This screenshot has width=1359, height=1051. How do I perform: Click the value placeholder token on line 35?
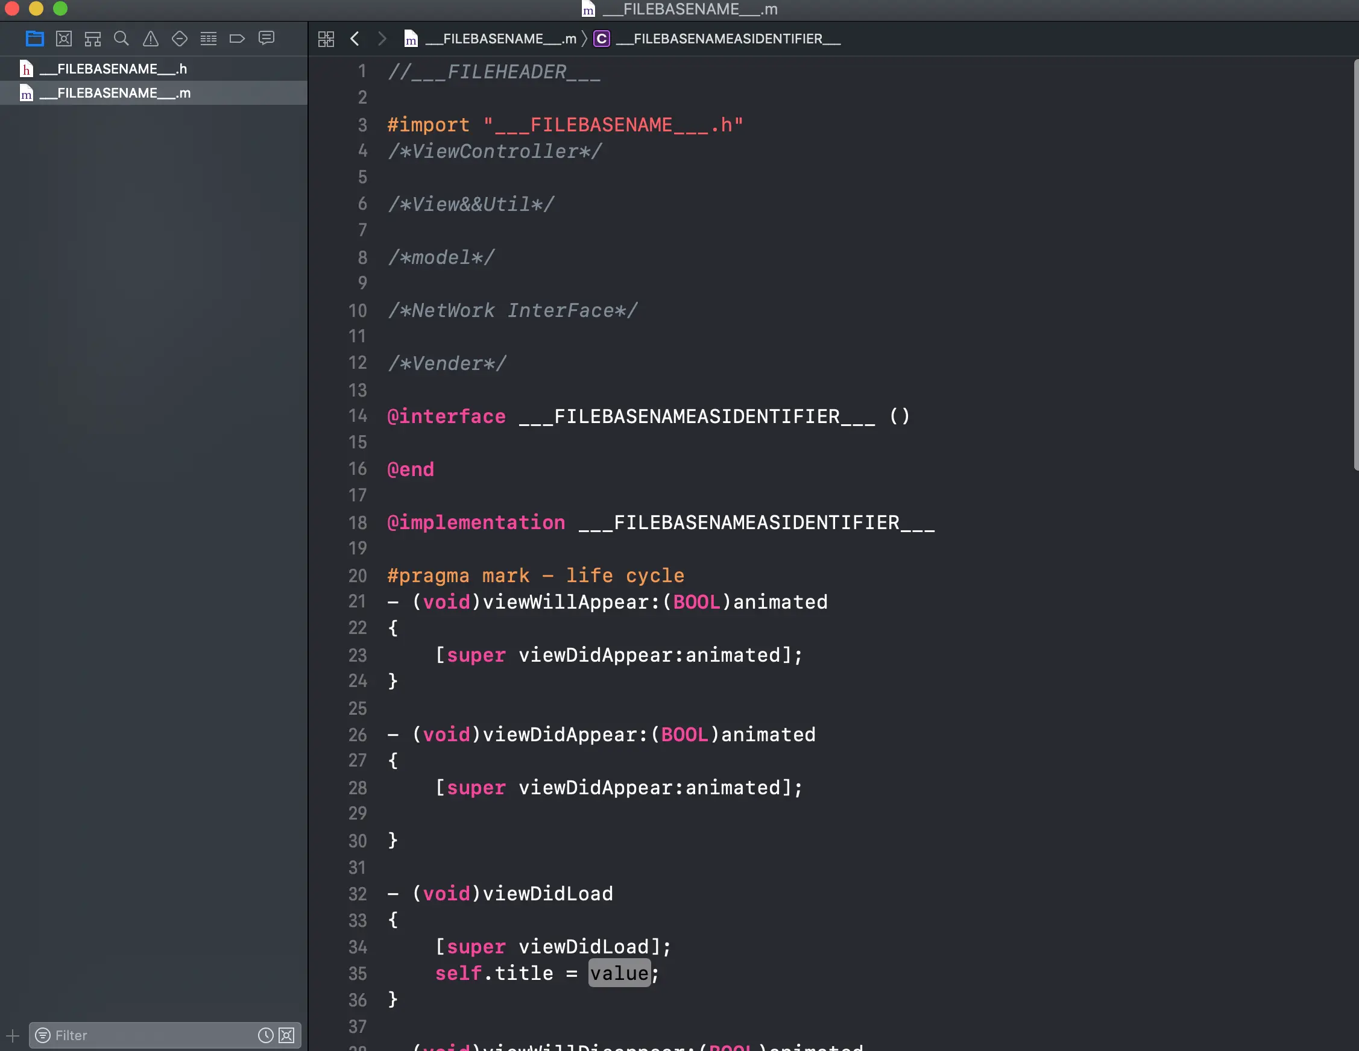(x=620, y=973)
